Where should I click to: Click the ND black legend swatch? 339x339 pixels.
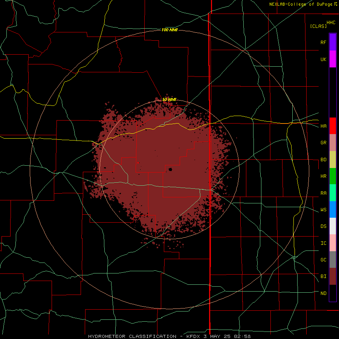[x=333, y=293]
